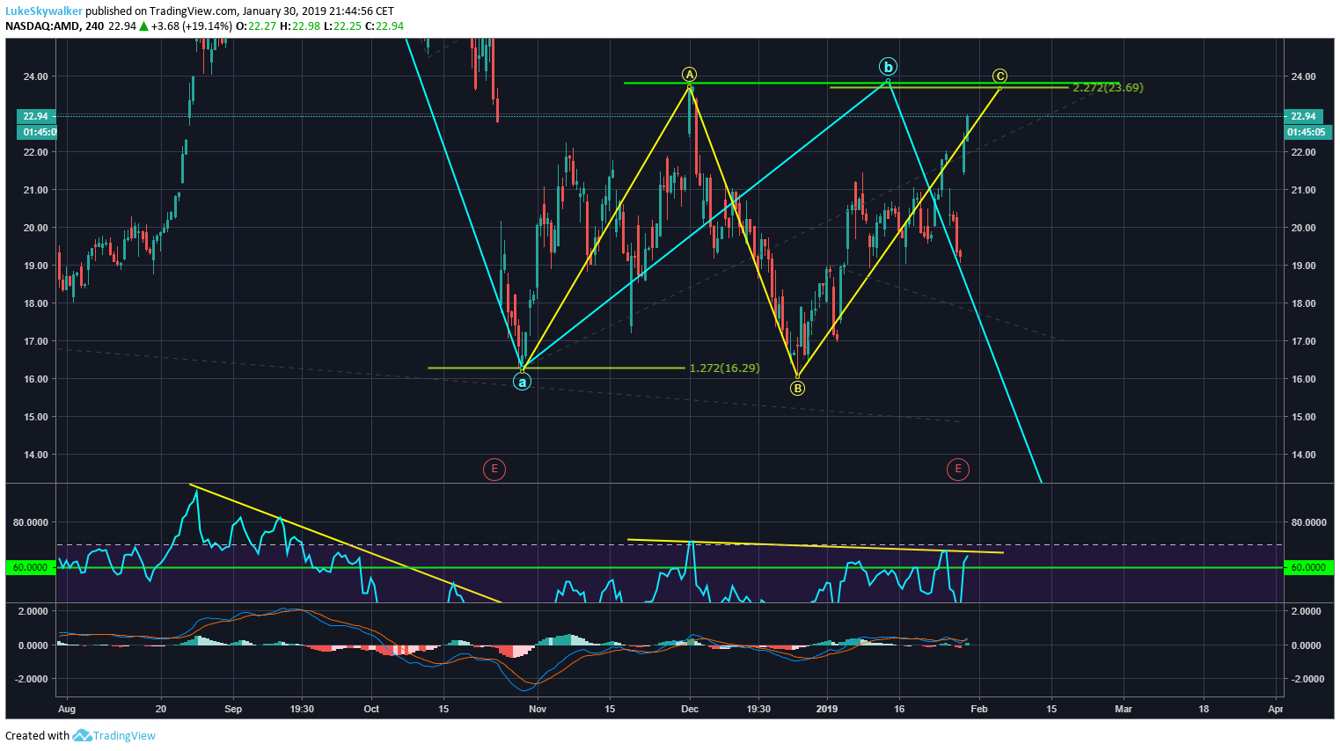Open the LukeSkywalker author link
This screenshot has height=751, width=1340.
click(44, 11)
